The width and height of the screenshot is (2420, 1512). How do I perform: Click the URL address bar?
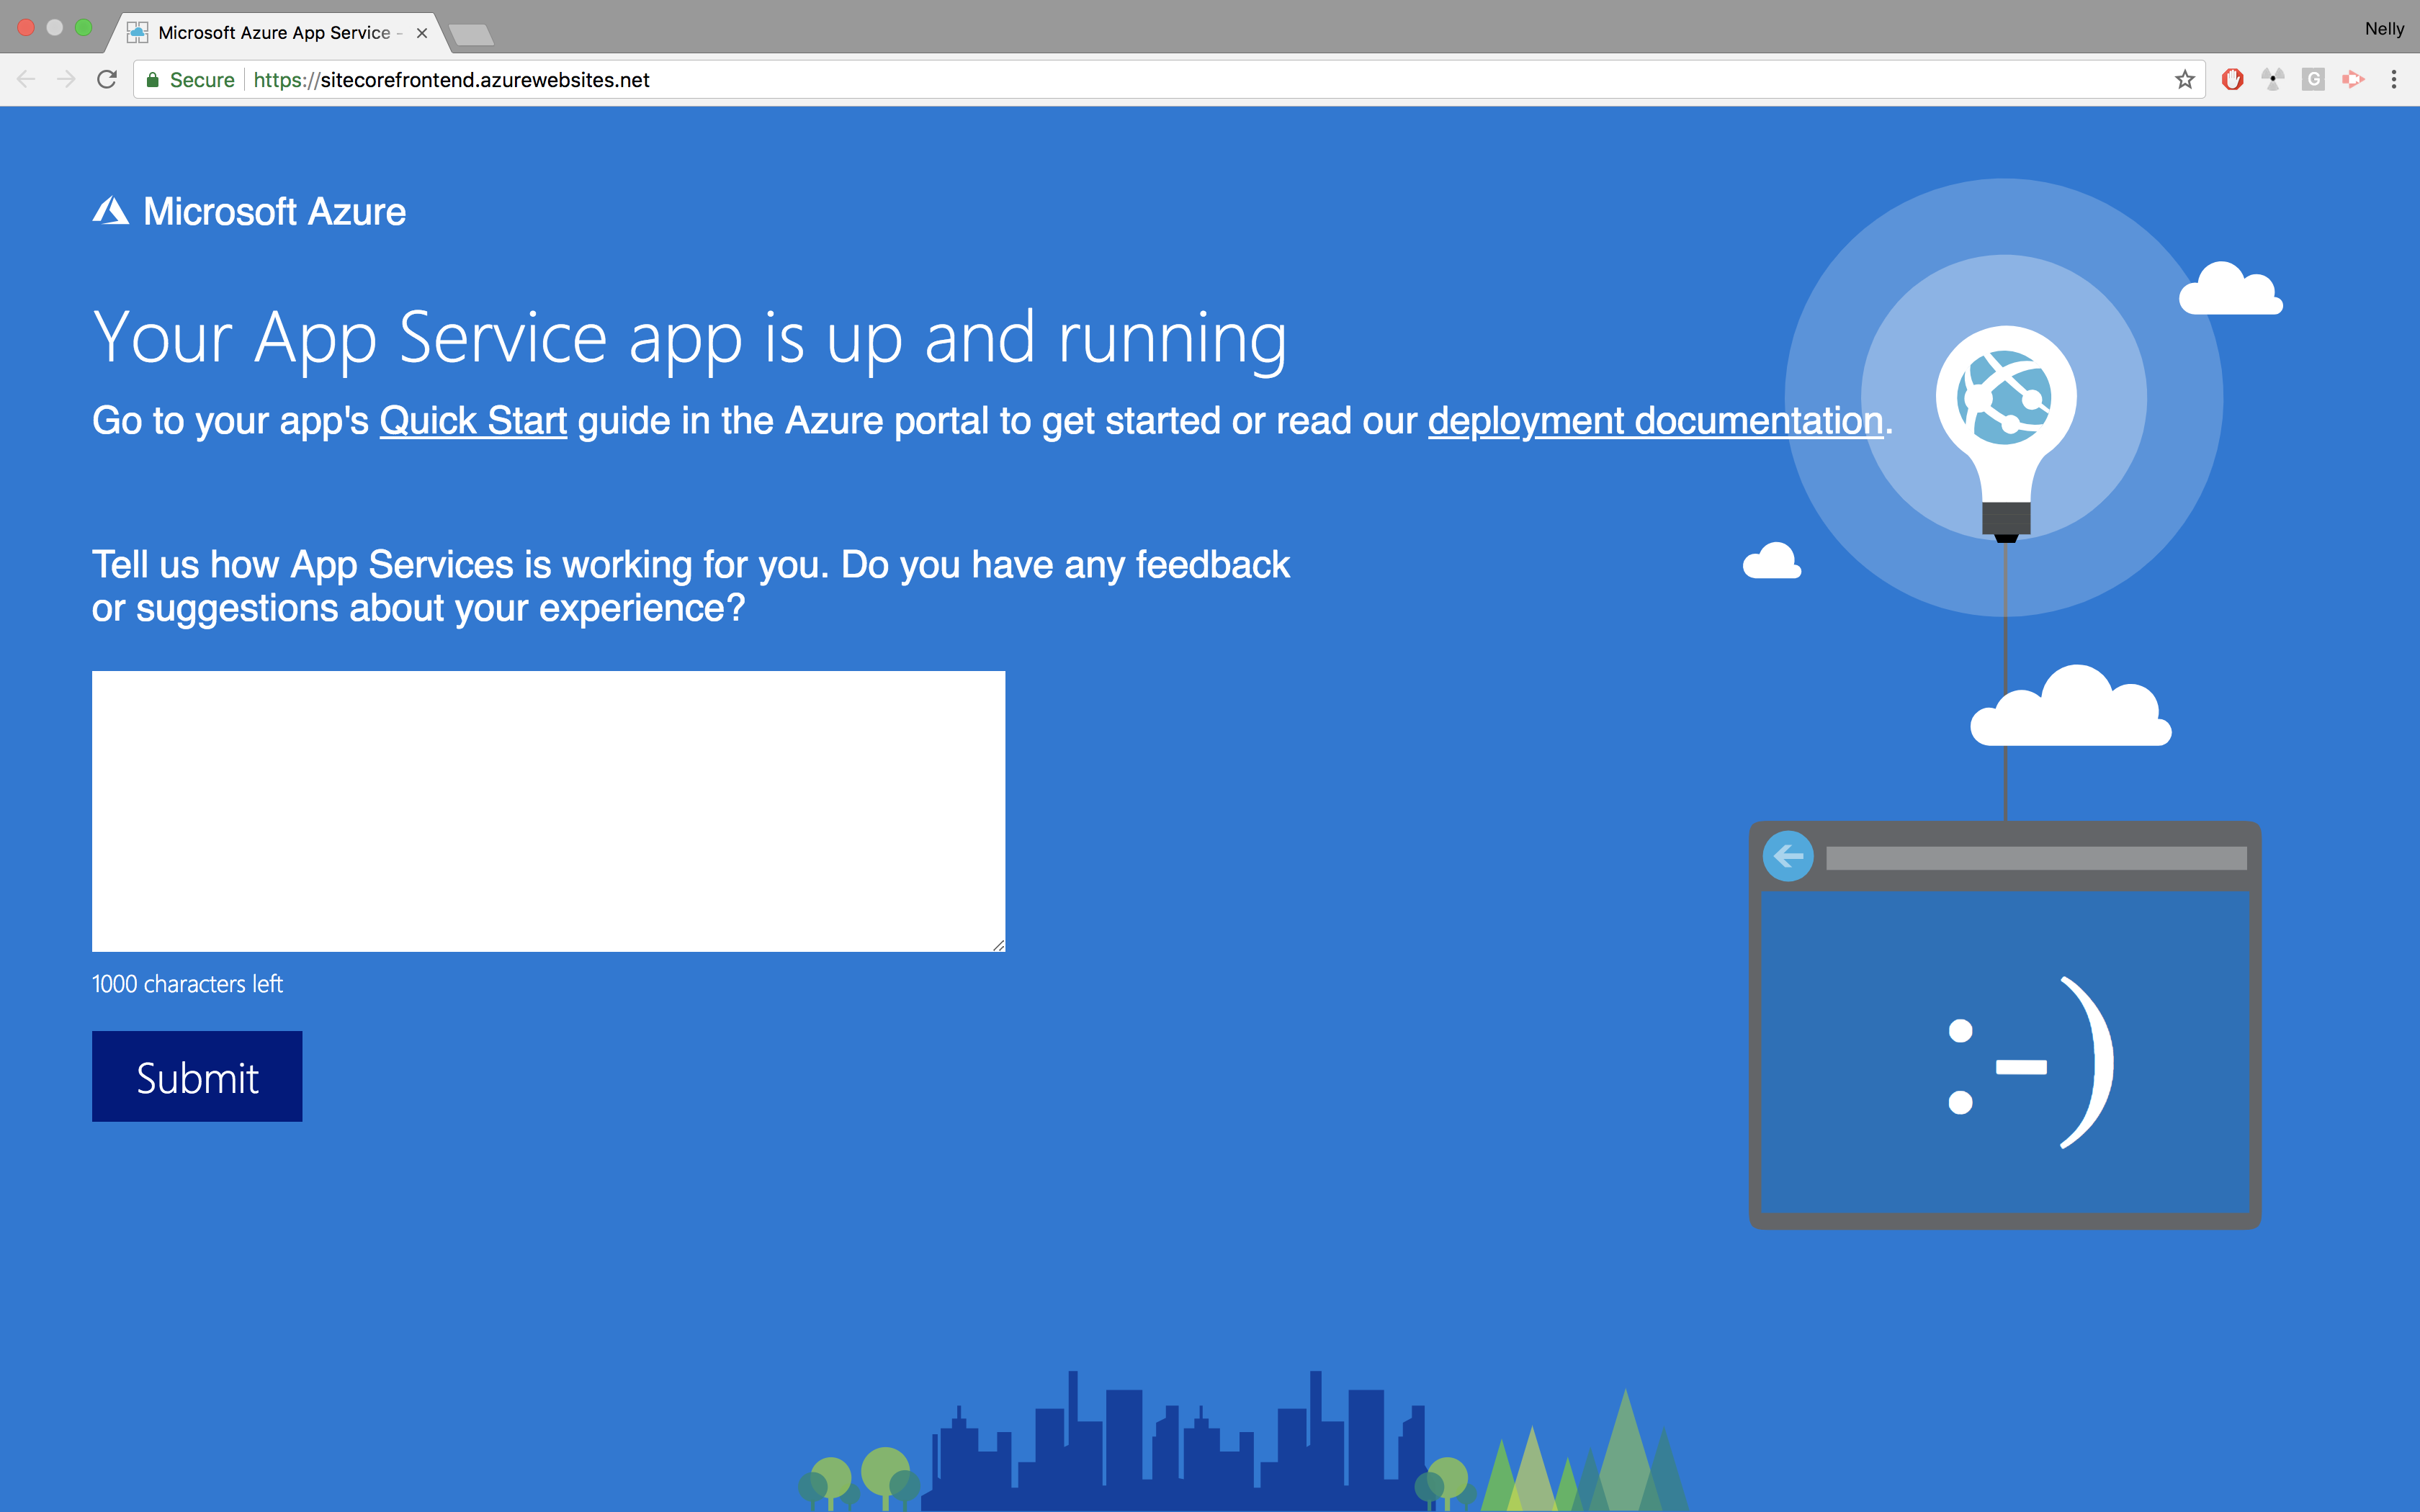click(x=1200, y=80)
